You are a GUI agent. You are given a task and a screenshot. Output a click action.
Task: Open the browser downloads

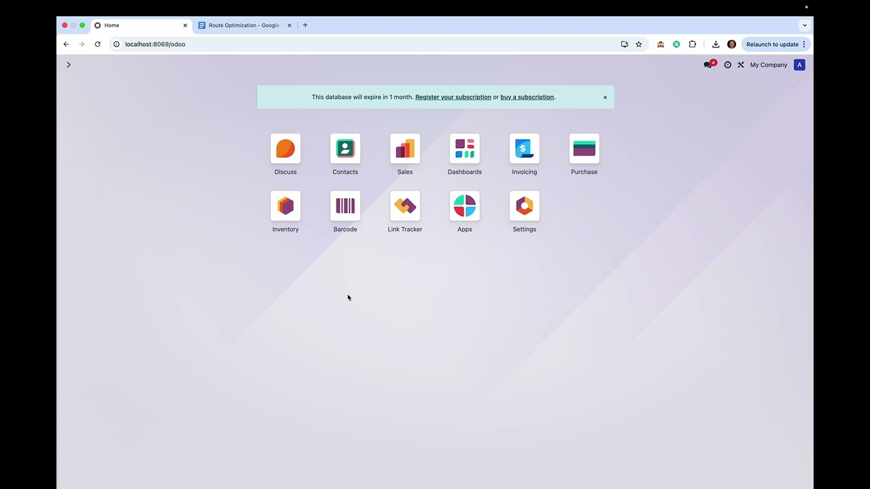click(x=716, y=44)
